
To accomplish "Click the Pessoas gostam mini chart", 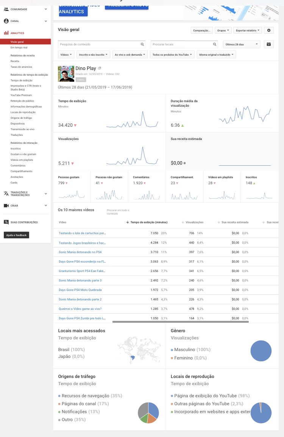I will [72, 194].
